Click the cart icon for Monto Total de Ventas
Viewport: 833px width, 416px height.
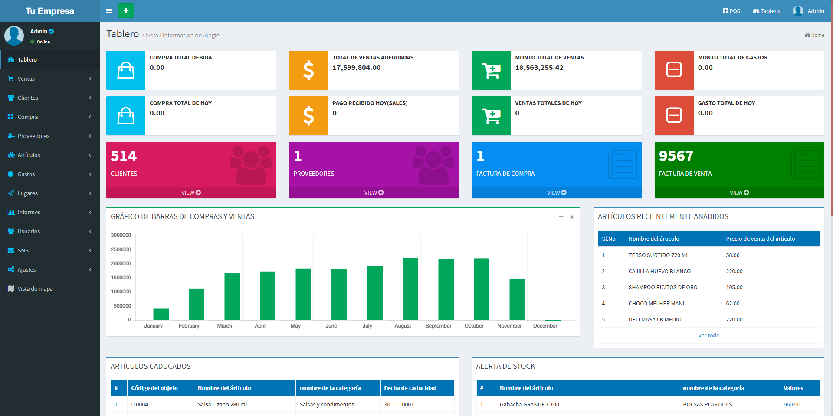click(491, 70)
